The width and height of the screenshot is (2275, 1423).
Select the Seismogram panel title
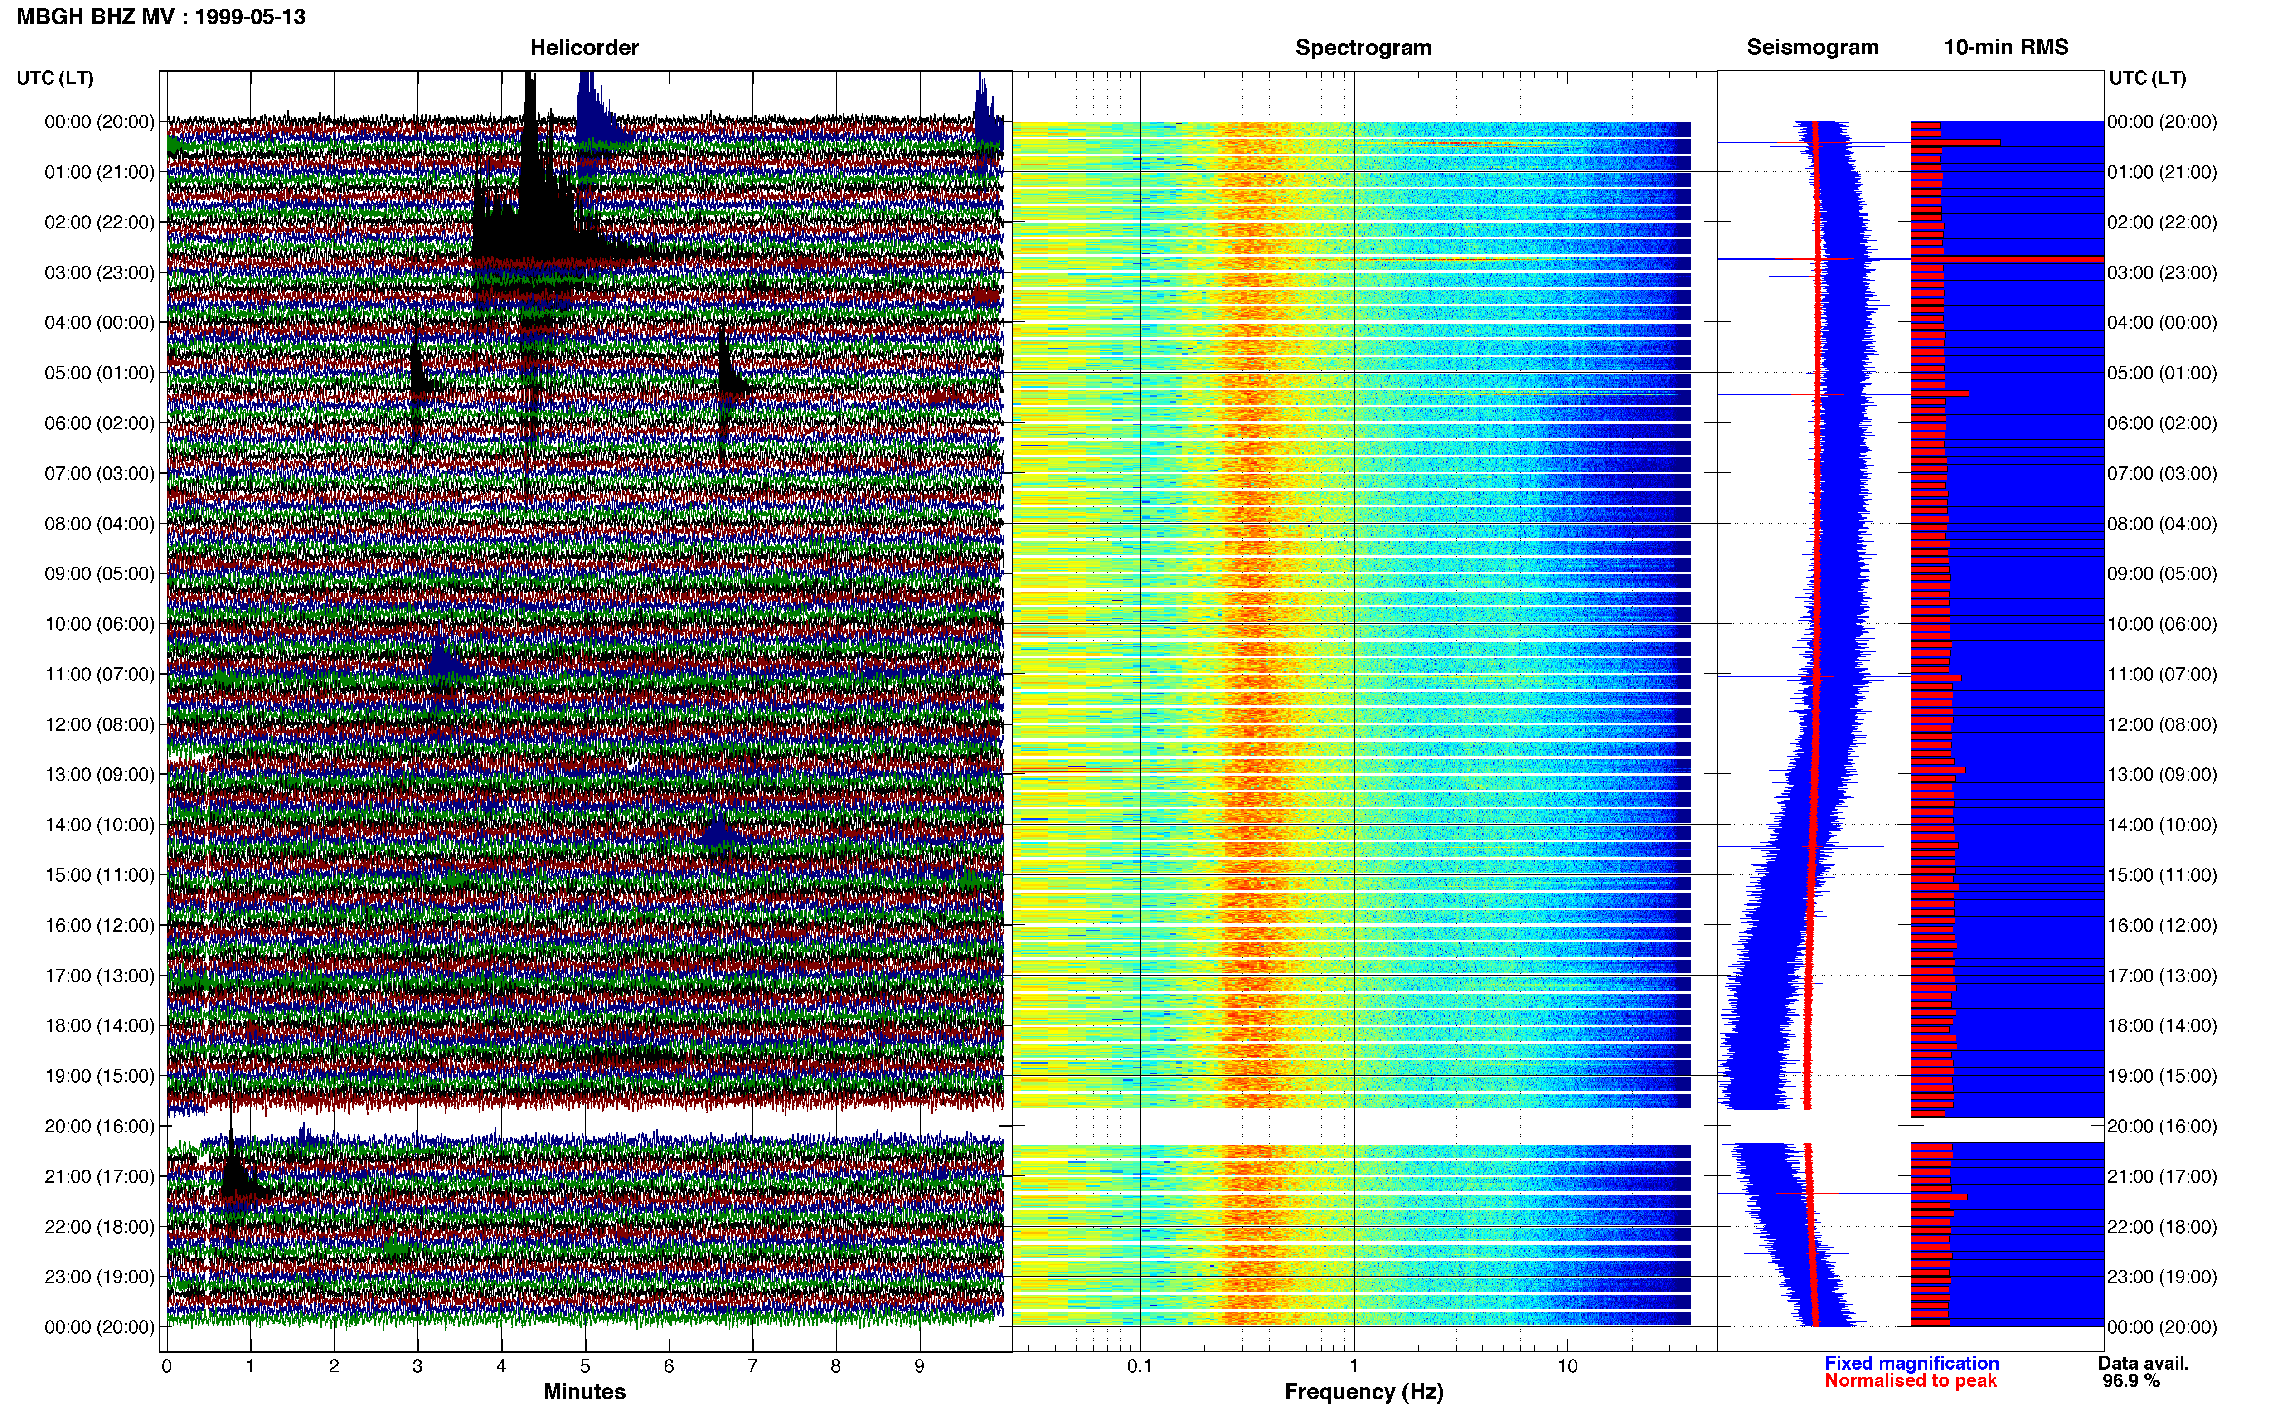(x=1812, y=47)
